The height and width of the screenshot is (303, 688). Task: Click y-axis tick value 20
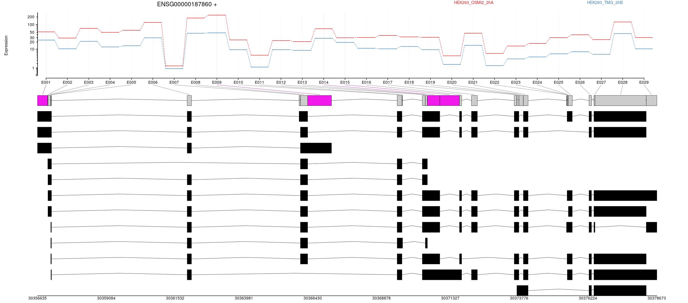click(x=32, y=42)
